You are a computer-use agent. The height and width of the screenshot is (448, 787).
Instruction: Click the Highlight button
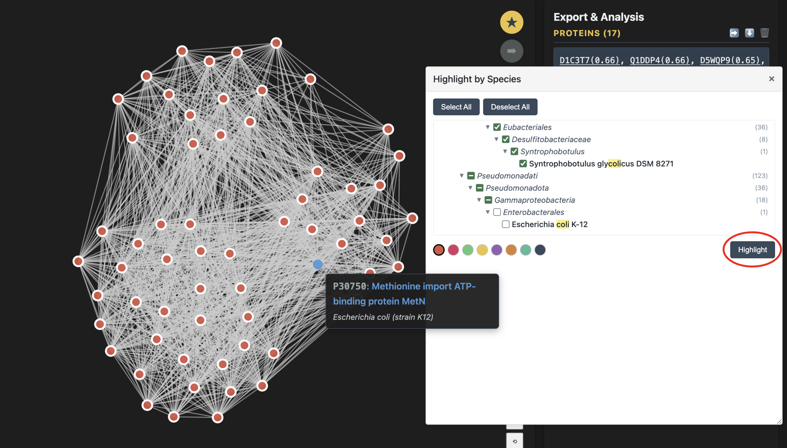click(x=752, y=250)
